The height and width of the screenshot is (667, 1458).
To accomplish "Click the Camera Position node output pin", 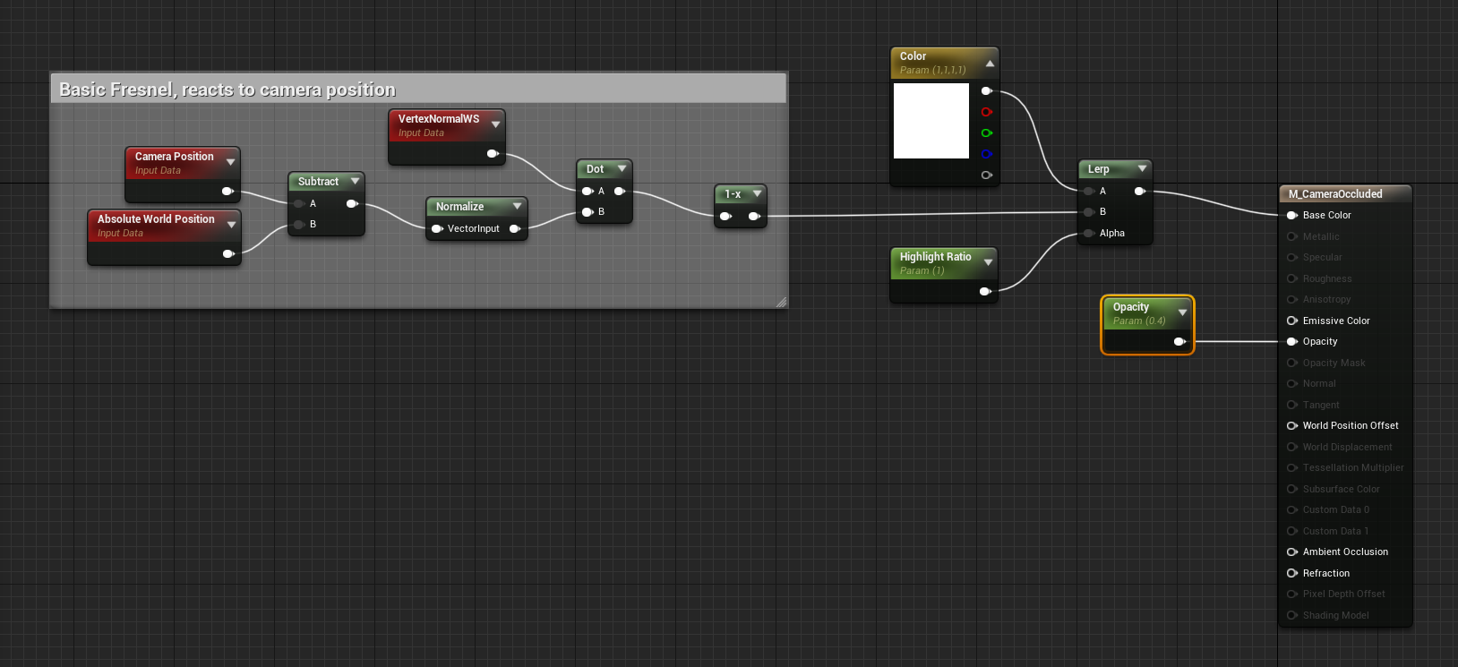I will pyautogui.click(x=227, y=191).
